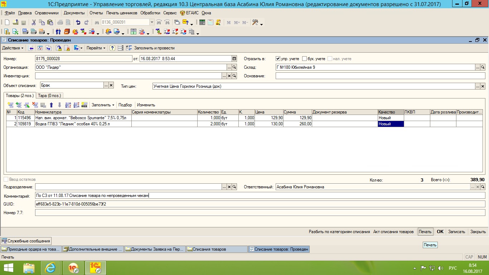Screen dimensions: 489x275
Task: Click the Copy row icon in the table toolbar
Action: [x=18, y=105]
